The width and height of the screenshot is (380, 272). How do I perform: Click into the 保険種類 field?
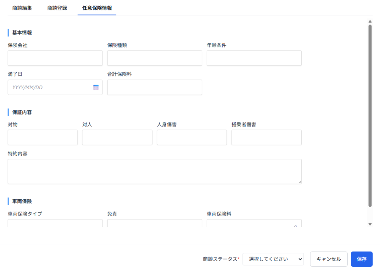pyautogui.click(x=154, y=58)
